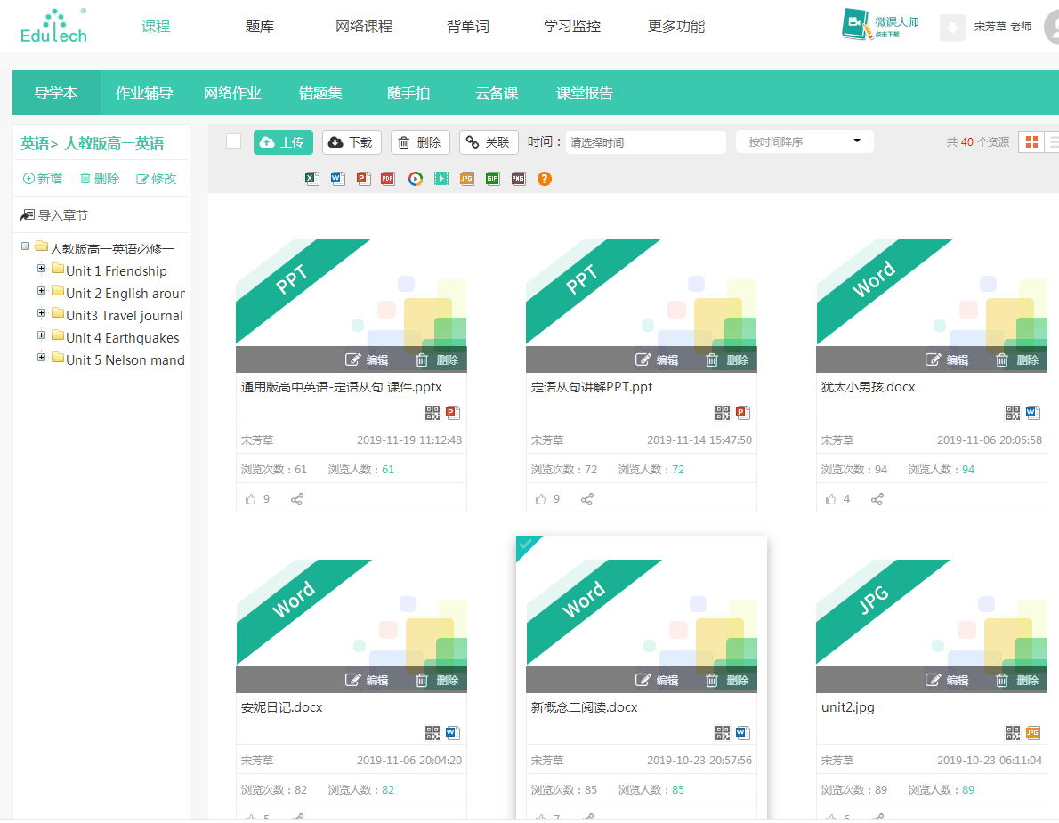Filter resources by Excel file type icon

(311, 179)
